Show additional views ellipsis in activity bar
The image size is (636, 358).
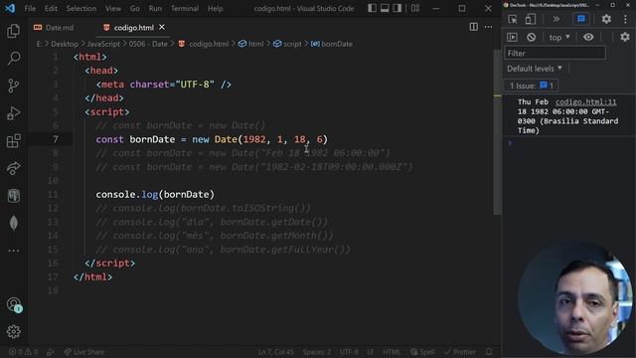point(13,251)
